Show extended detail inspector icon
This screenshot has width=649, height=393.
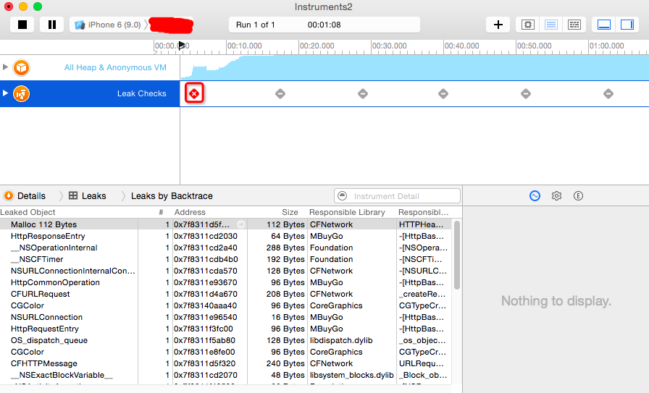(578, 195)
